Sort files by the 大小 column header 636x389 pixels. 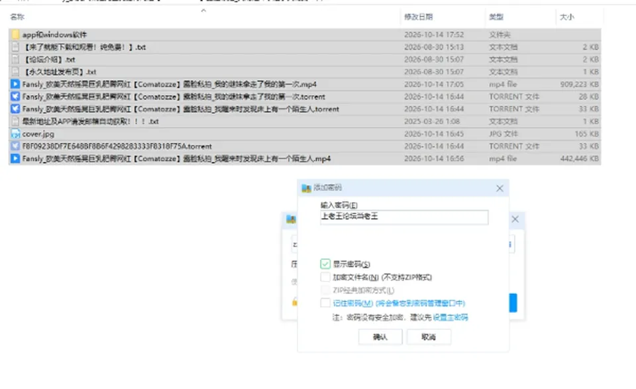point(566,17)
